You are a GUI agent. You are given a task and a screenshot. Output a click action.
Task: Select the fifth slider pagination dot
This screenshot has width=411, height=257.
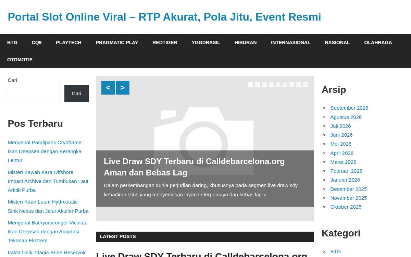(x=278, y=85)
